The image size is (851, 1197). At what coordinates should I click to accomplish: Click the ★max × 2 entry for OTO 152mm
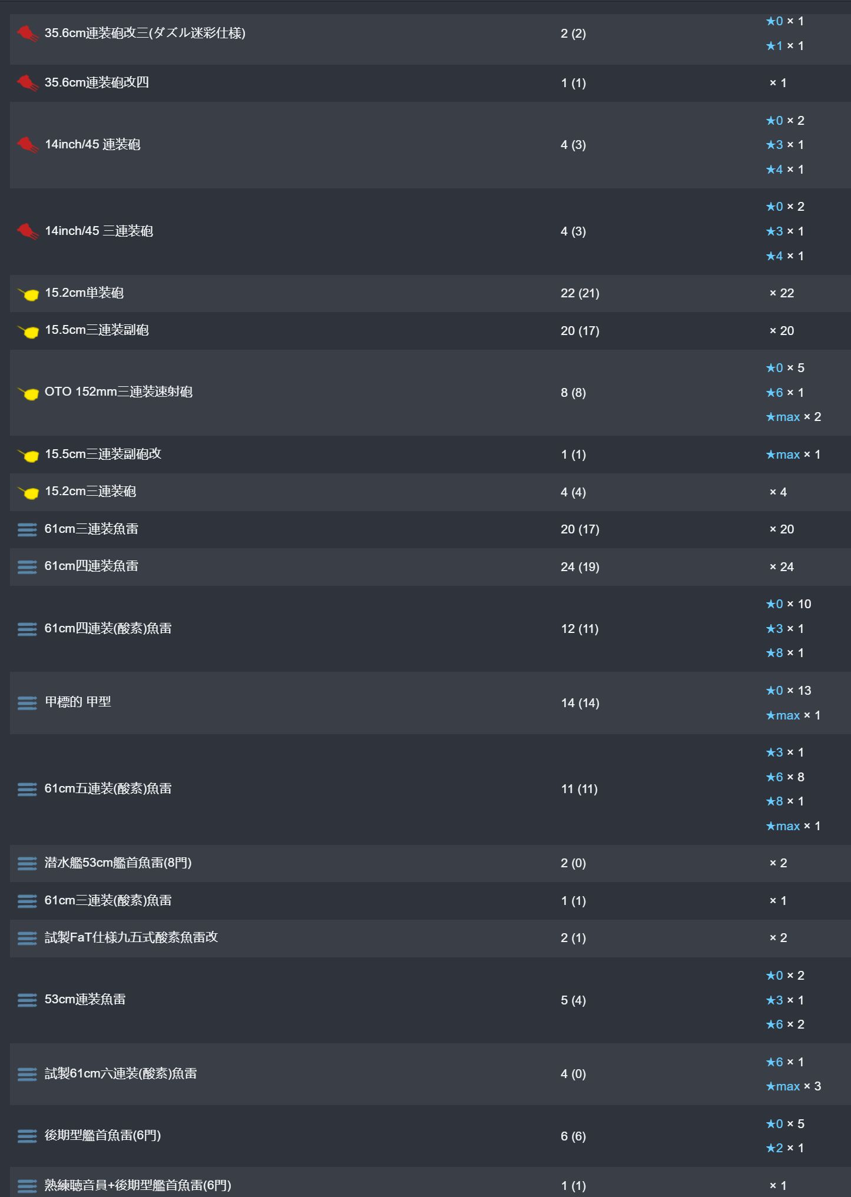[793, 417]
